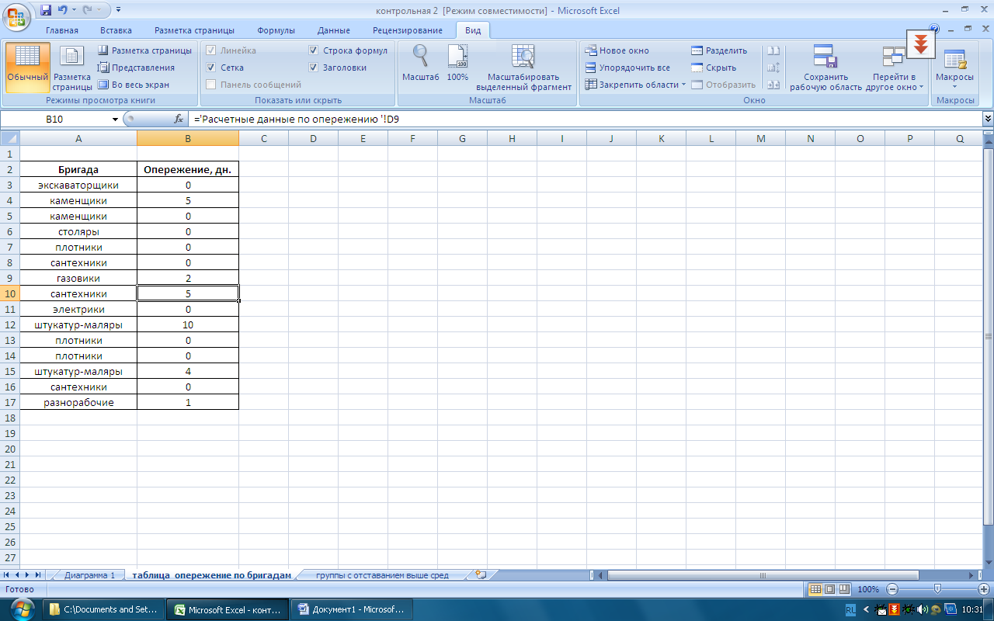
Task: Switch to full screen with Во весь экран
Action: pos(133,85)
